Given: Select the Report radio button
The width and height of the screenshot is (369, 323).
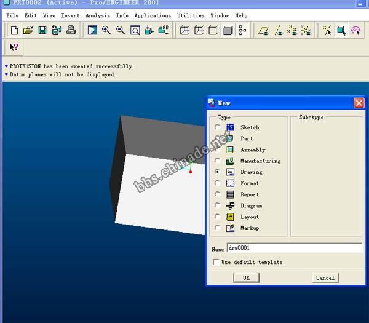Looking at the screenshot, I should 217,194.
